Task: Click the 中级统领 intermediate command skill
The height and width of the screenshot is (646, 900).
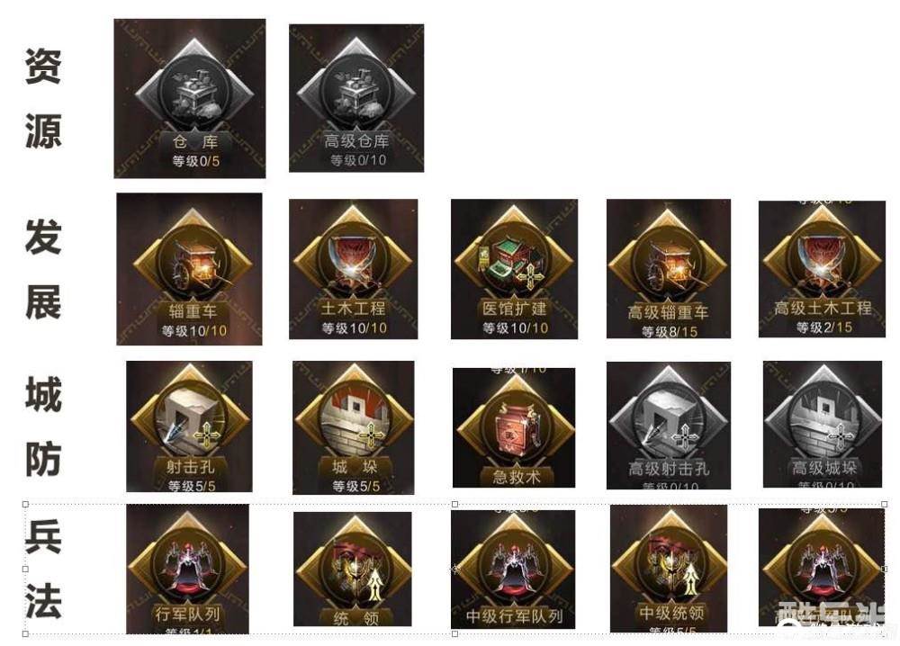Action: click(x=669, y=569)
